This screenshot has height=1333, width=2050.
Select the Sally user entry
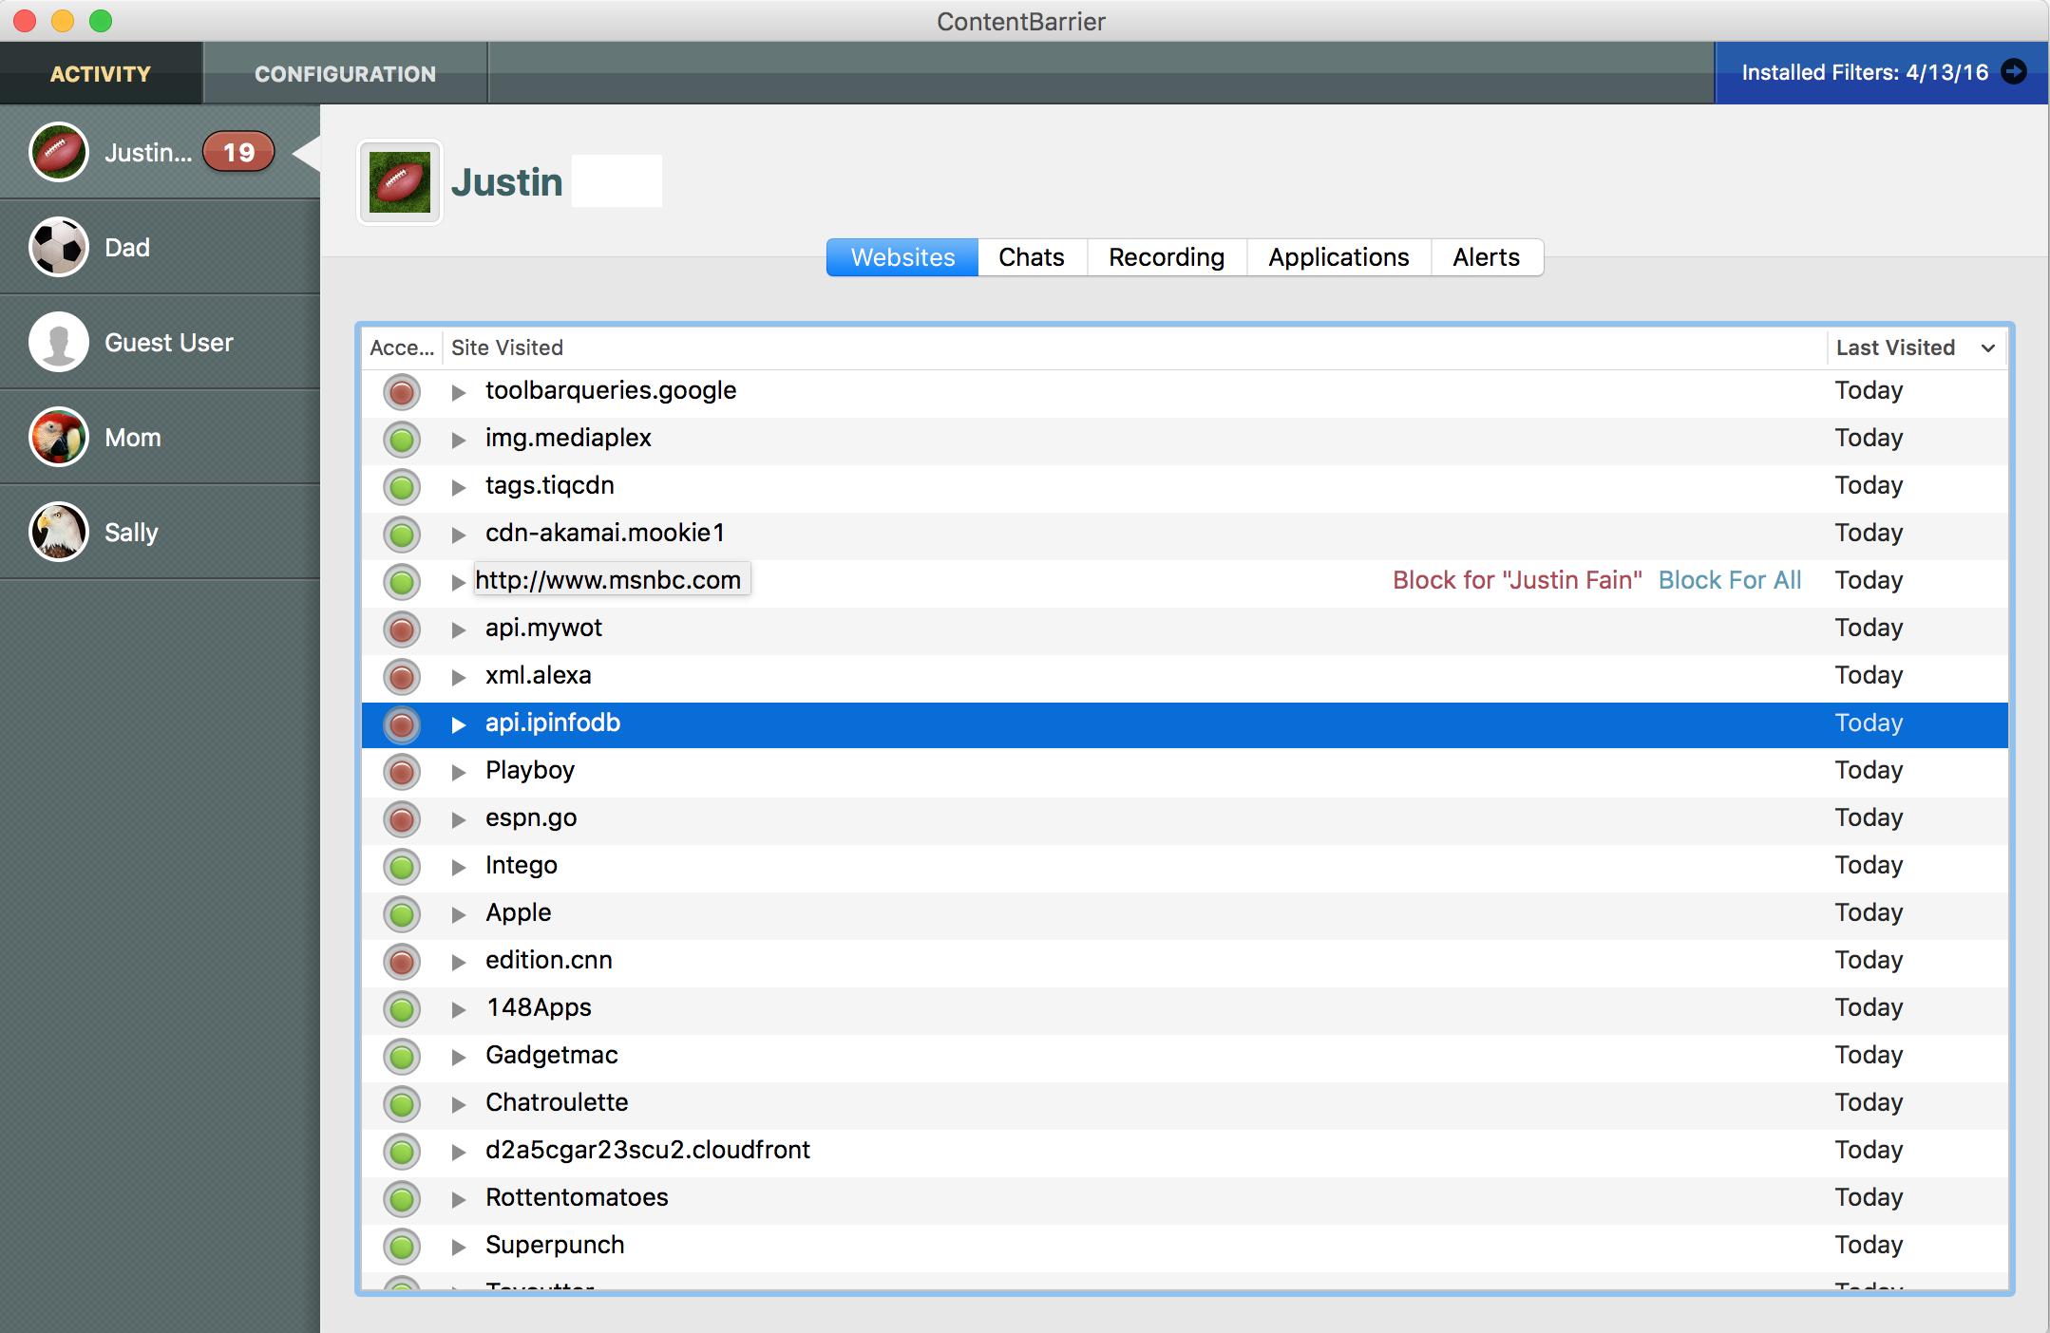[160, 532]
